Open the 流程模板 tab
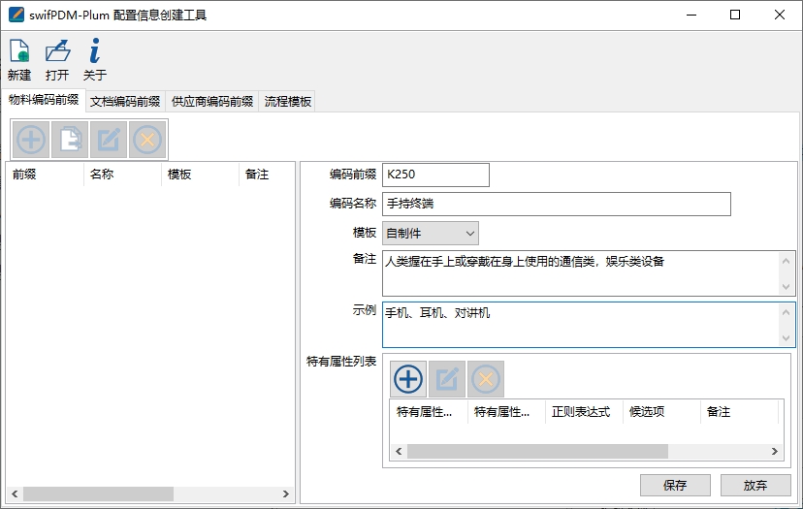 pos(288,101)
